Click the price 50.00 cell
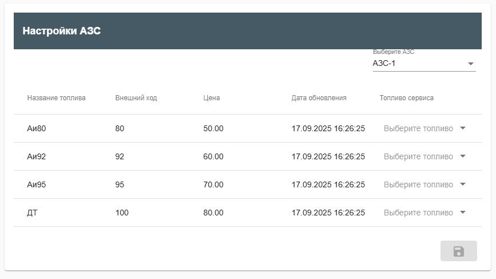 click(x=213, y=128)
